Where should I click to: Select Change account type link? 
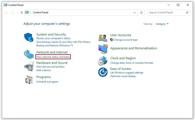coord(126,40)
